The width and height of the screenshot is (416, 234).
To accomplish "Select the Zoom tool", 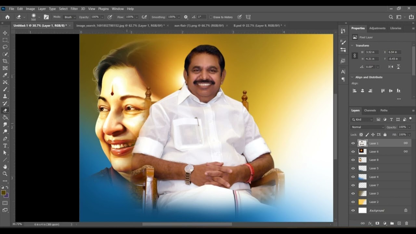I will click(x=5, y=174).
